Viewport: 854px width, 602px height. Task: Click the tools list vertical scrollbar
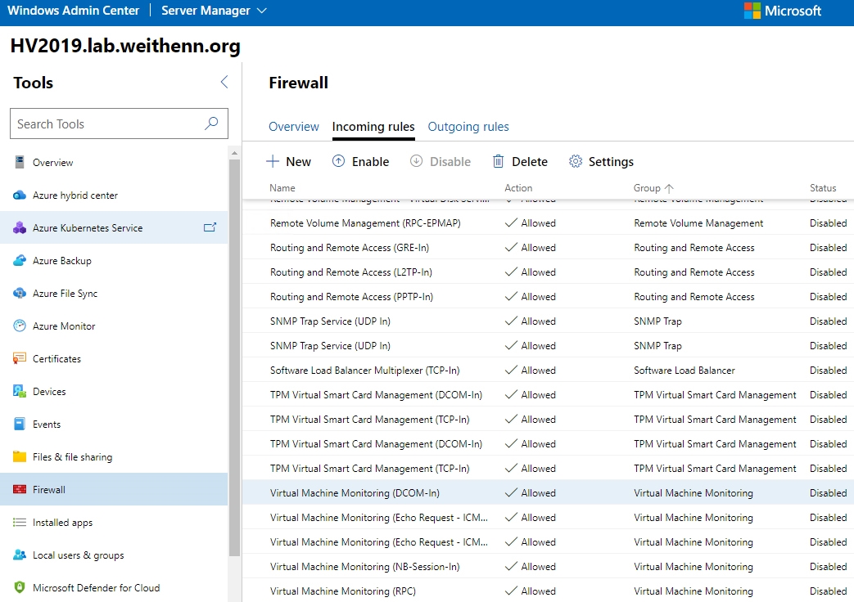235,352
